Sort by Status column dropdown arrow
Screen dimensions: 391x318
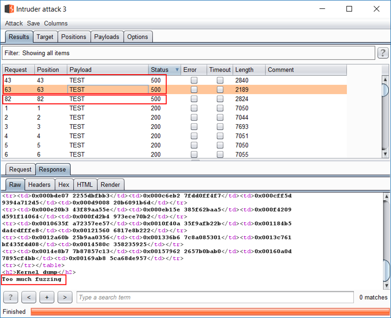point(178,70)
